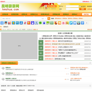Open the 昆明杂谈 navigation menu item
Viewport: 92px width, 92px height.
(24, 14)
